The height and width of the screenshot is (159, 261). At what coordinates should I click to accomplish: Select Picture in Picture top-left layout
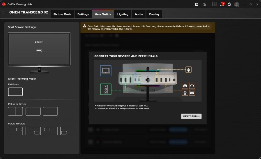(50, 131)
